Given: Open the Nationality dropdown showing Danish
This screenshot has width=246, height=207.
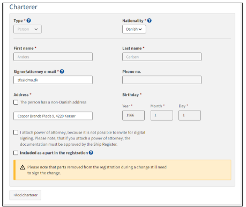Looking at the screenshot, I should 134,29.
